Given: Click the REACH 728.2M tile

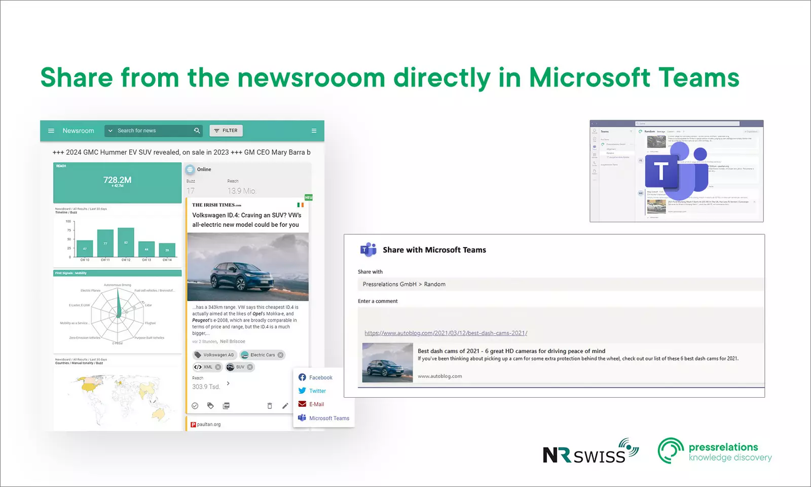Looking at the screenshot, I should pyautogui.click(x=118, y=183).
